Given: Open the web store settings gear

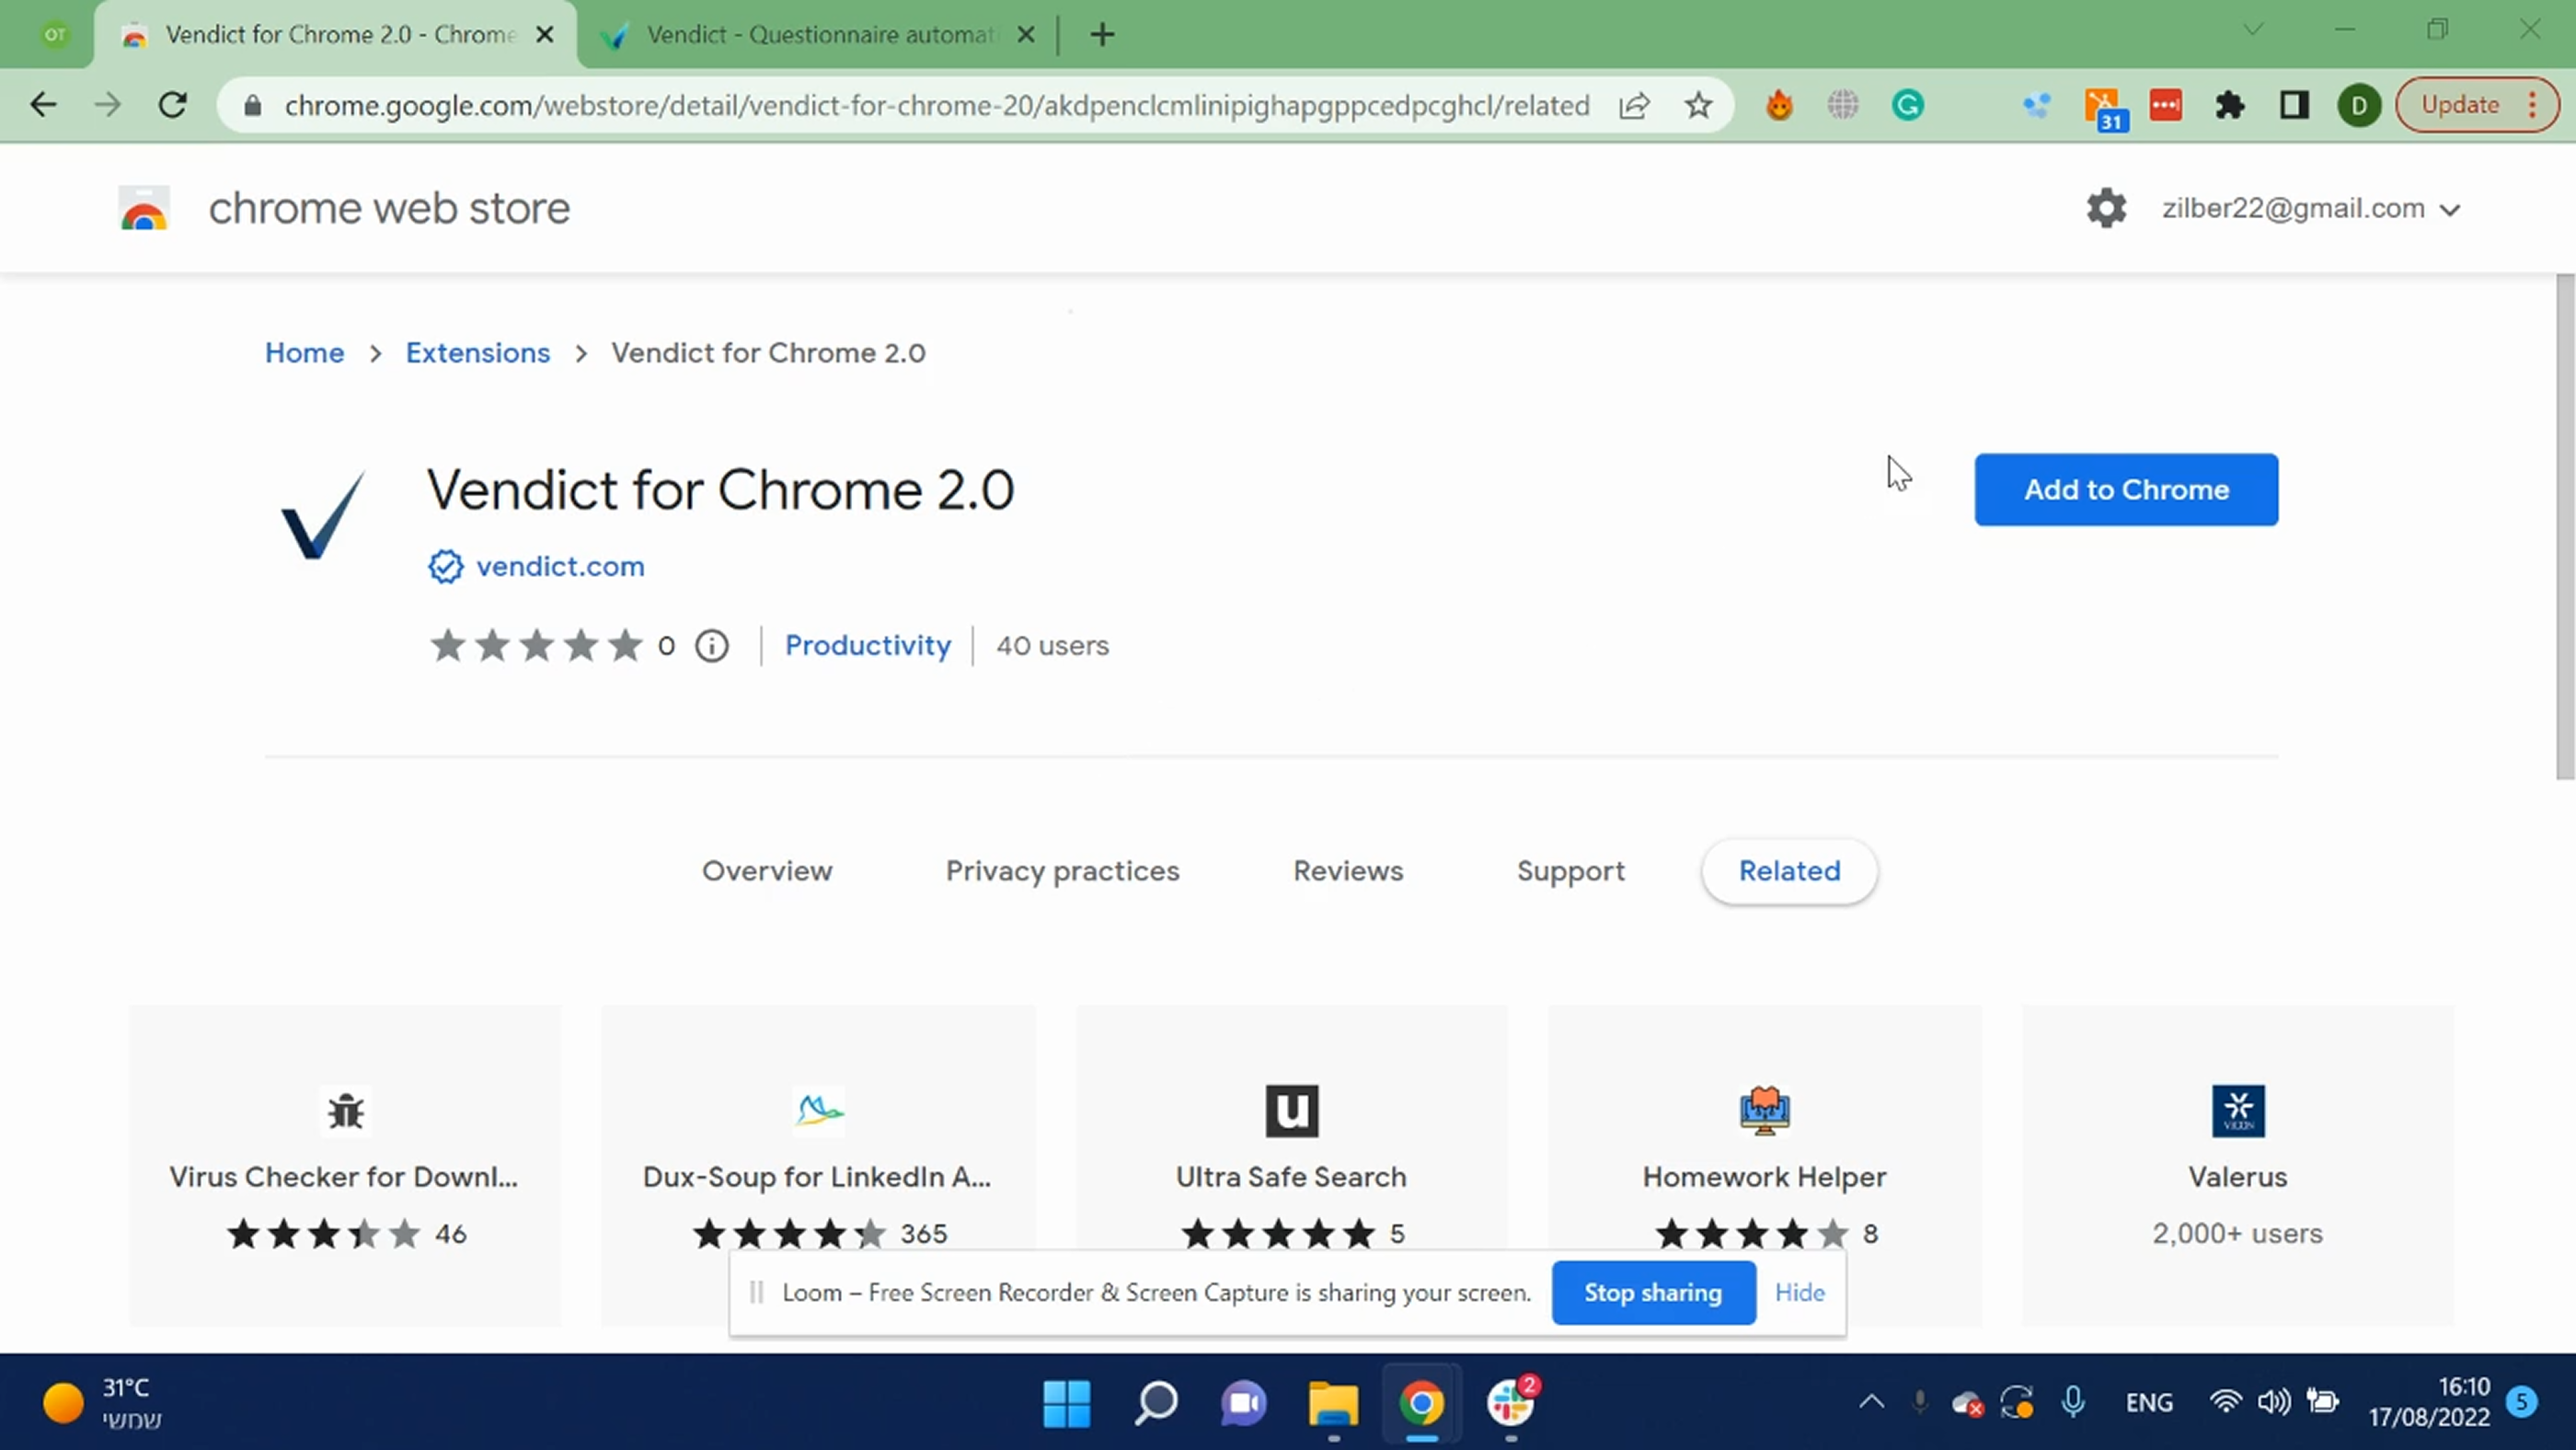Looking at the screenshot, I should coord(2107,208).
